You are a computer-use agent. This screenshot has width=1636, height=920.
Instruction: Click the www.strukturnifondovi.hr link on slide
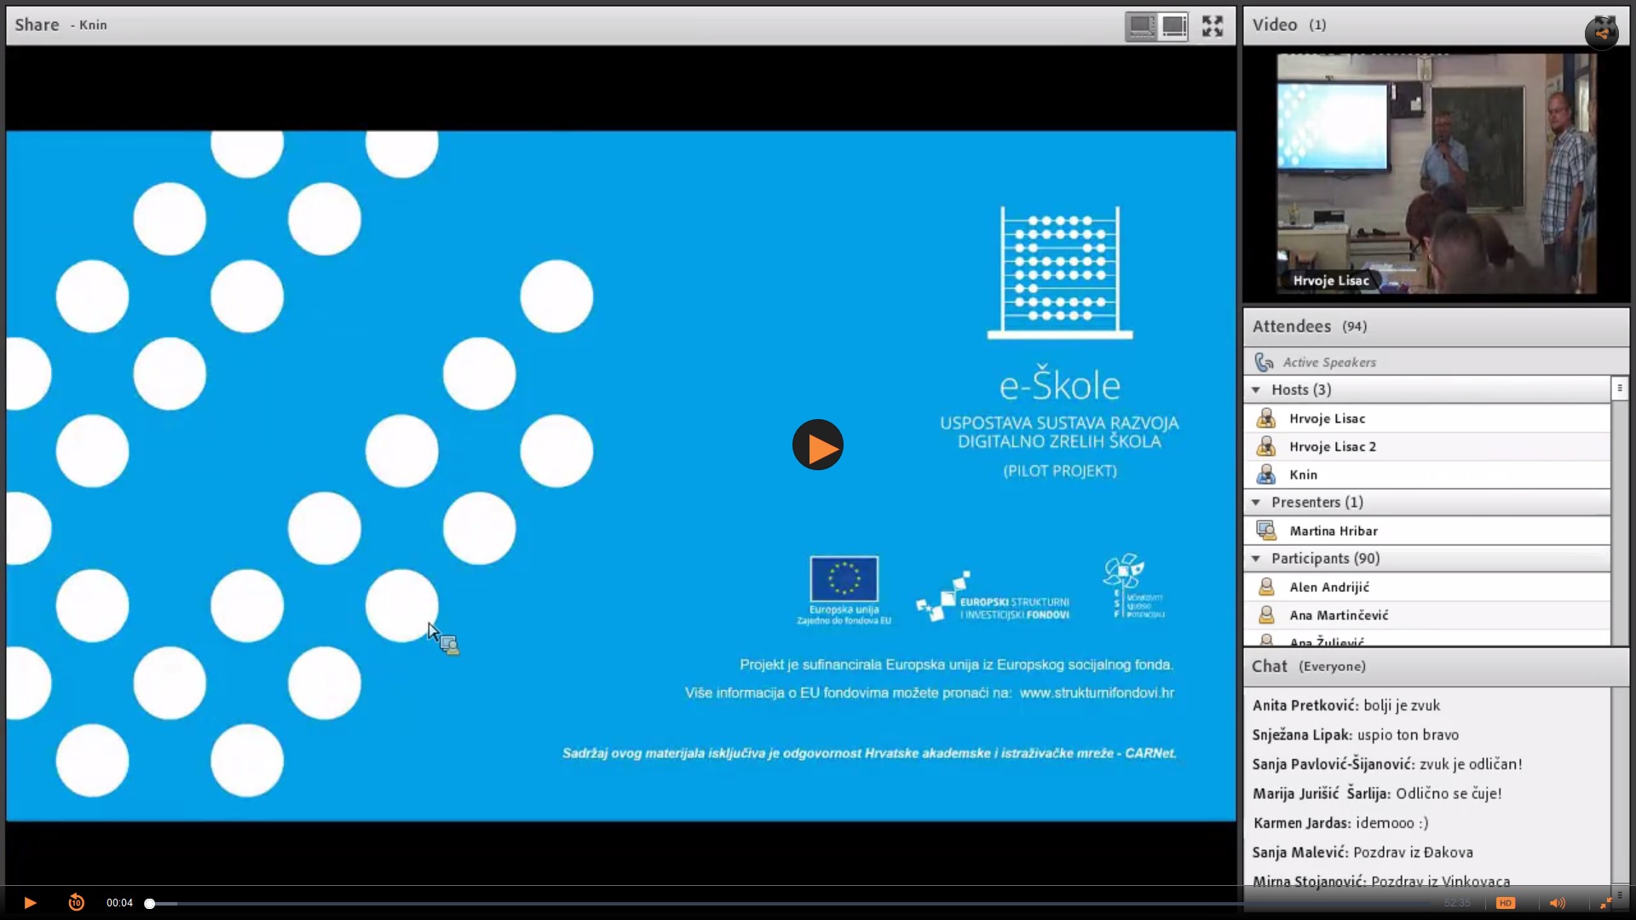point(1097,693)
